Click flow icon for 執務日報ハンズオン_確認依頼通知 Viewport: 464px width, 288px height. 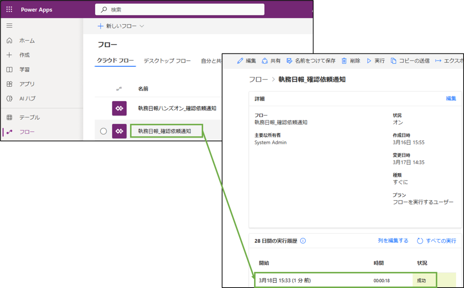tap(119, 108)
